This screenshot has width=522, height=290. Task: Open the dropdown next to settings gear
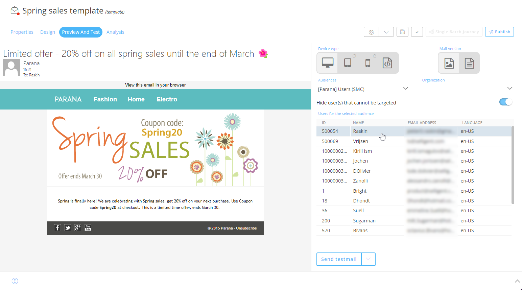[386, 32]
